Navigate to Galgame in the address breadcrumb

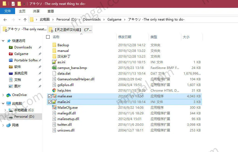(114, 19)
